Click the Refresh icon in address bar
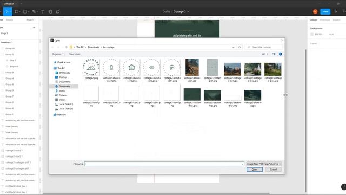346x195 pixels. (x=239, y=47)
